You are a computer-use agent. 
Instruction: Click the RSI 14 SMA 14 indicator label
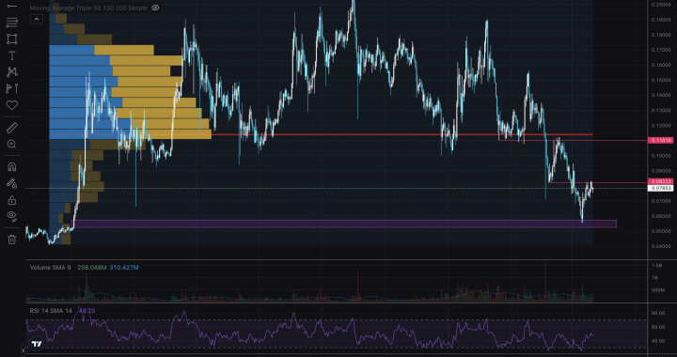coord(52,310)
